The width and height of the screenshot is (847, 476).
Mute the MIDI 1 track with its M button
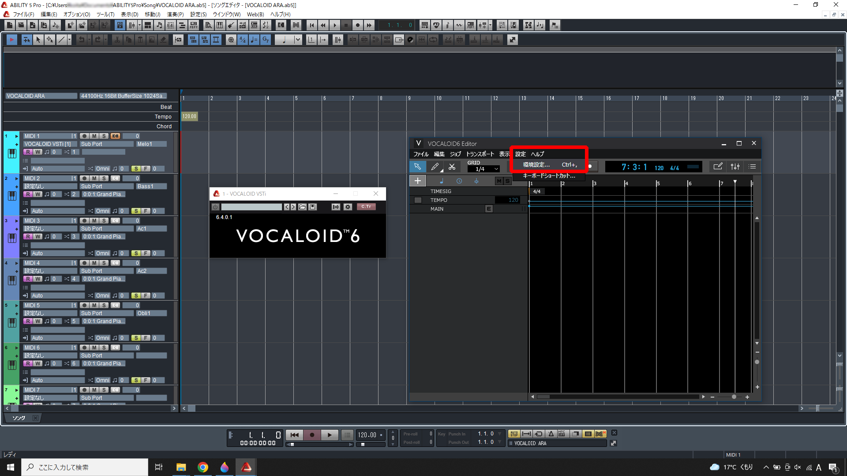tap(94, 136)
